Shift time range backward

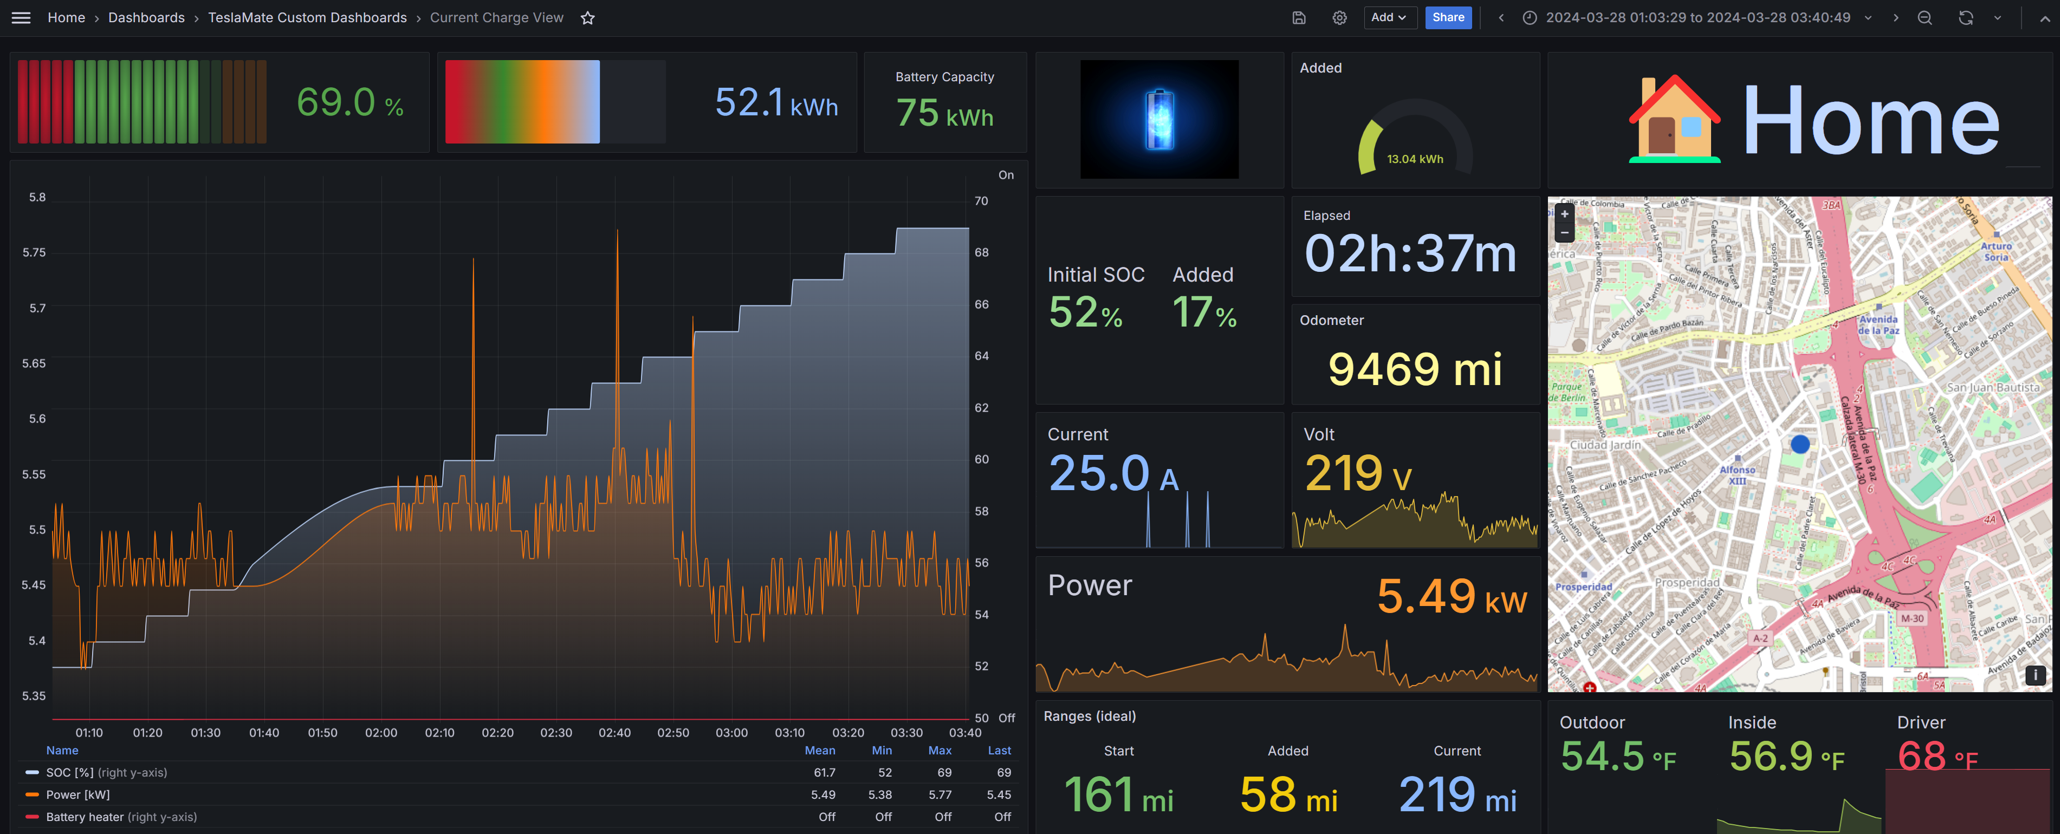pos(1501,17)
